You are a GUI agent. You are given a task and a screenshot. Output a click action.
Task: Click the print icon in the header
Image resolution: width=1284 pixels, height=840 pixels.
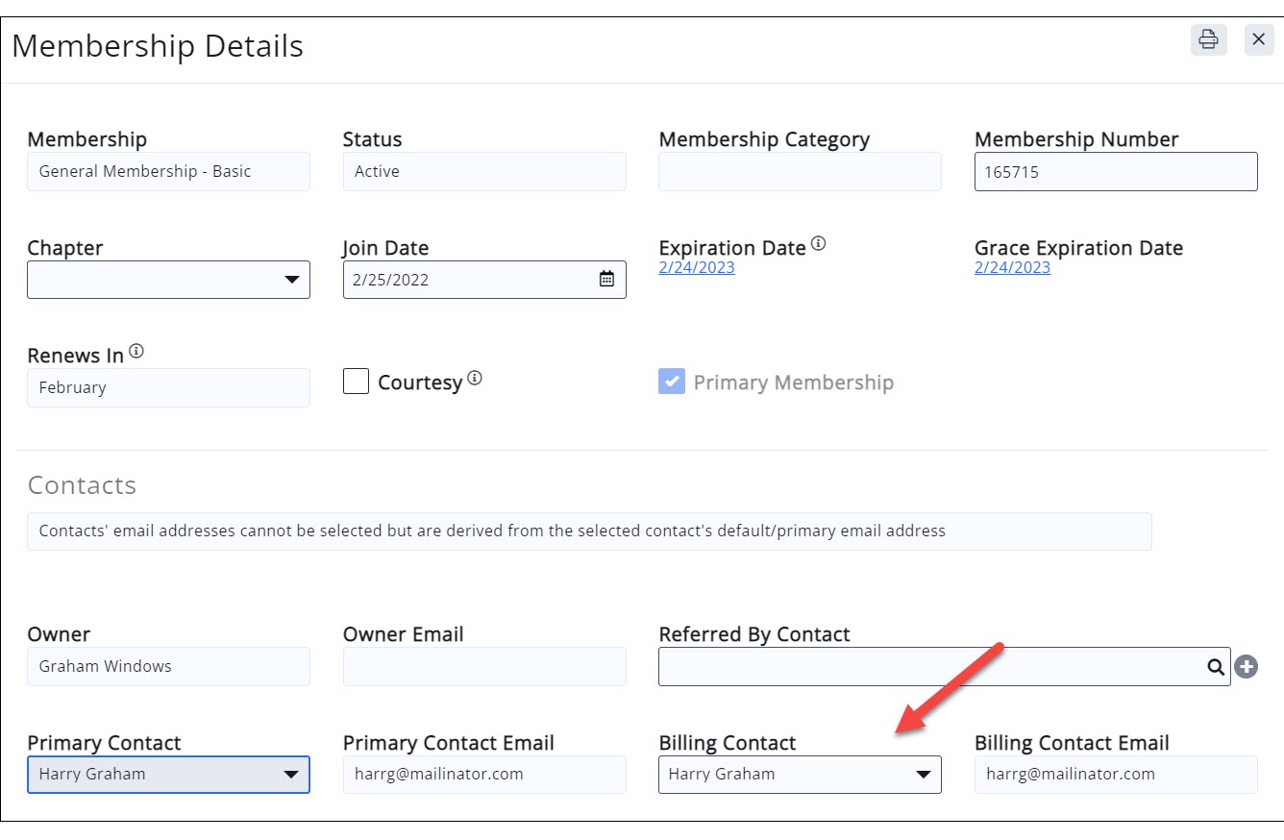(1208, 39)
